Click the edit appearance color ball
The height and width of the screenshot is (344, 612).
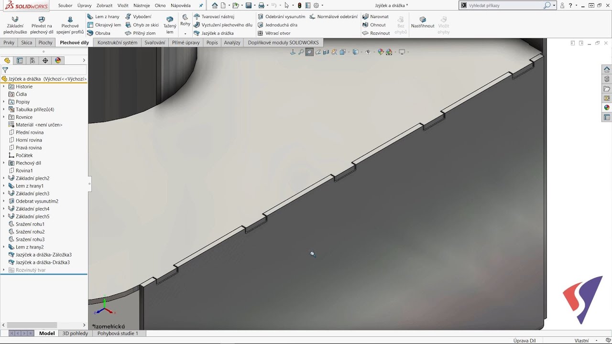click(381, 52)
